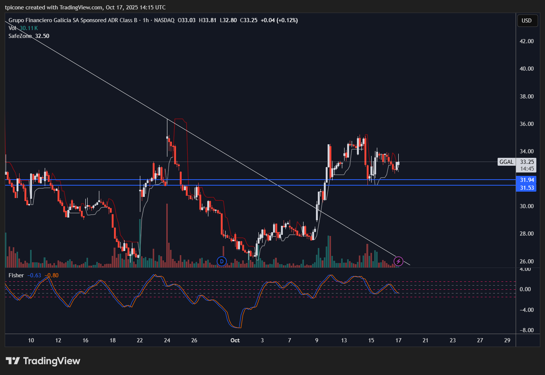This screenshot has height=375, width=545.
Task: Click the 14:45 bar countdown label
Action: pos(527,169)
